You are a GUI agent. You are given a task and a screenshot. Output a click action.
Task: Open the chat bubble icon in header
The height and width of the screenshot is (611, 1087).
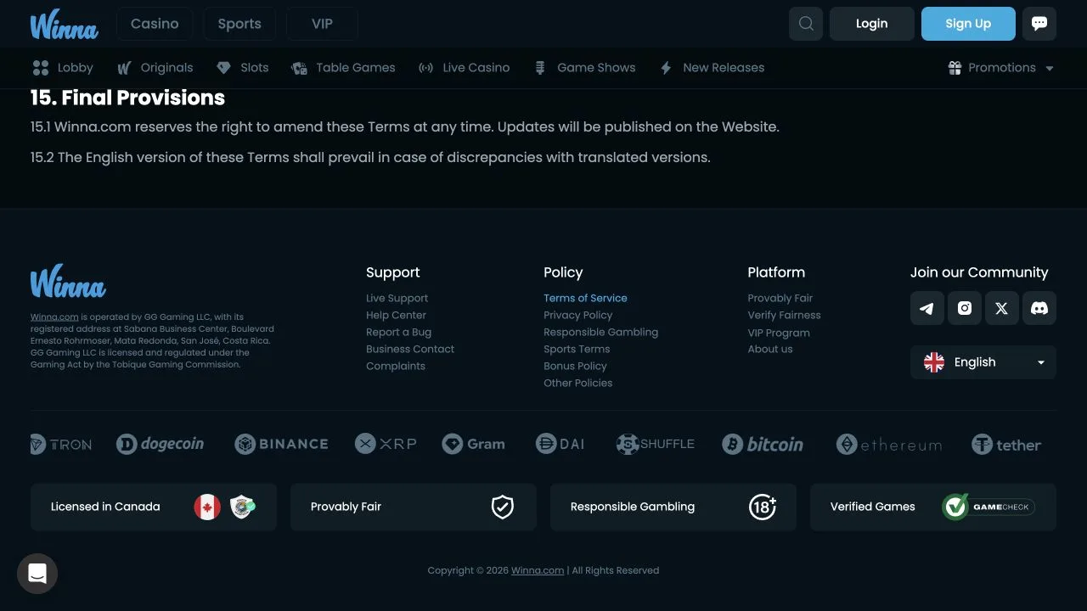point(1039,24)
